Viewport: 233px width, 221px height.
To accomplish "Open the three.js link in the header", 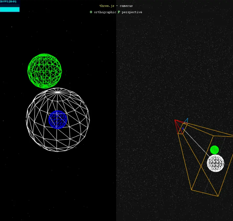I will (107, 6).
